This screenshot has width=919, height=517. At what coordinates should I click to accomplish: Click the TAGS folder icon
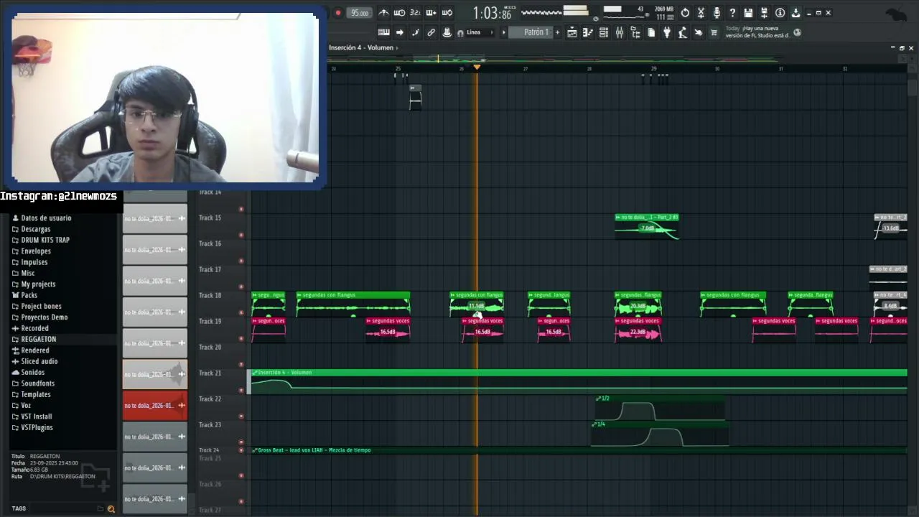pyautogui.click(x=101, y=508)
